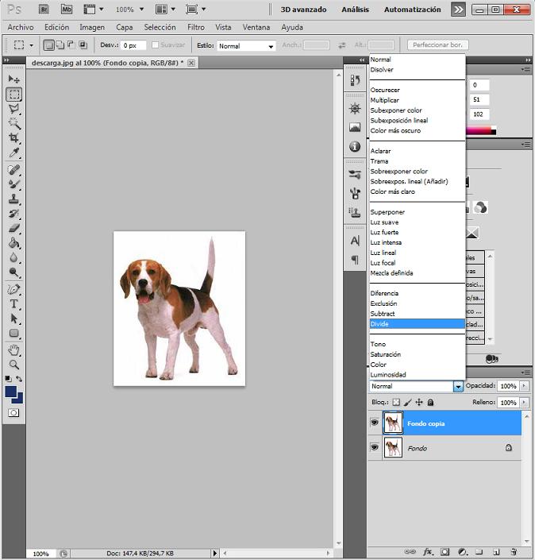This screenshot has width=535, height=560.
Task: Open the blend mode dropdown arrow
Action: tap(458, 386)
